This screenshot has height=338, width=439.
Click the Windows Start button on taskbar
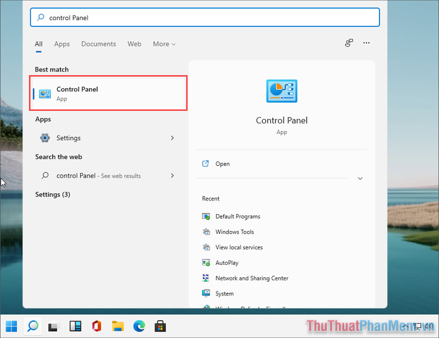(x=11, y=326)
